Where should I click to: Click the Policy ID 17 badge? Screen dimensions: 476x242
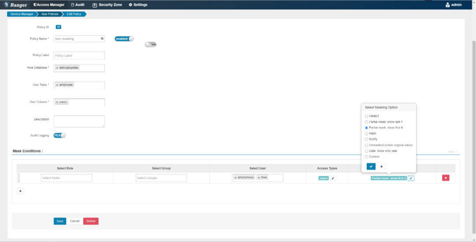pos(59,27)
